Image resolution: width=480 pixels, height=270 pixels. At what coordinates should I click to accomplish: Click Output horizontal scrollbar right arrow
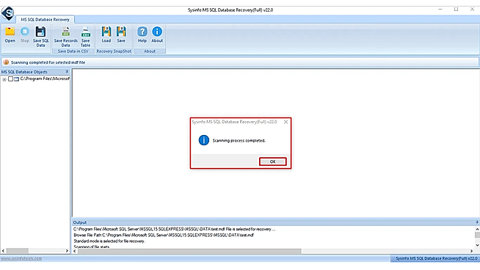[471, 251]
